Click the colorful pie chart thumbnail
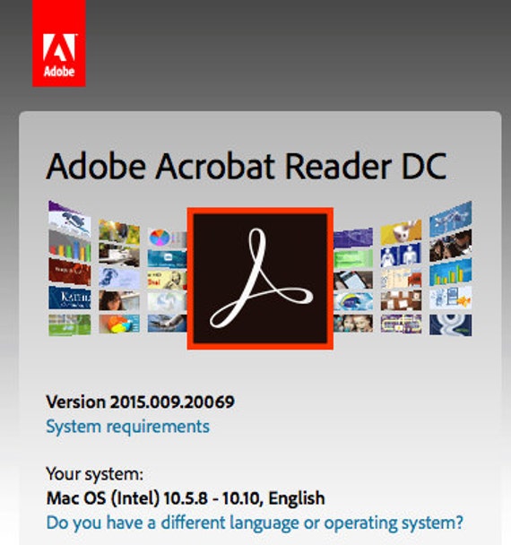 [167, 238]
